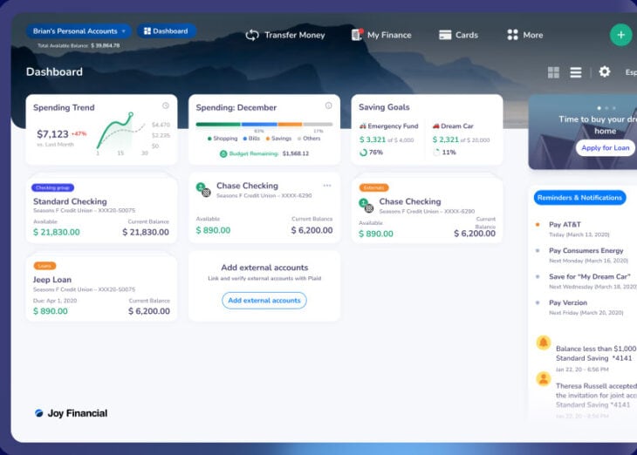Click Dream Car goal icon

(436, 126)
